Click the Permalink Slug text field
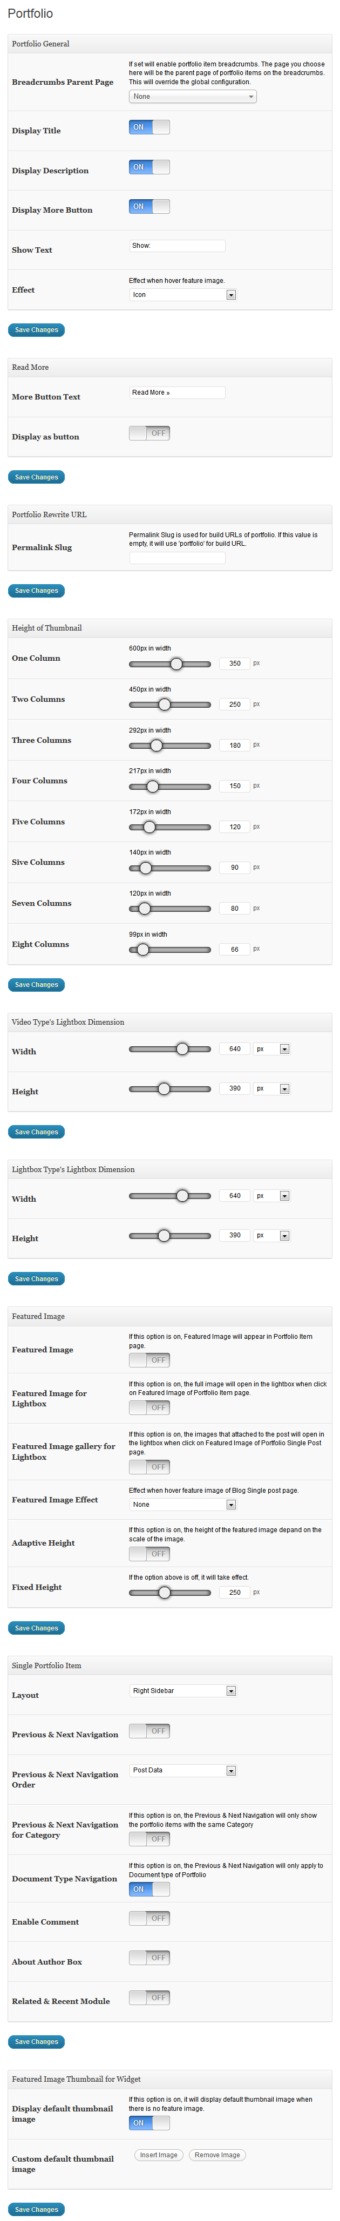 (177, 558)
